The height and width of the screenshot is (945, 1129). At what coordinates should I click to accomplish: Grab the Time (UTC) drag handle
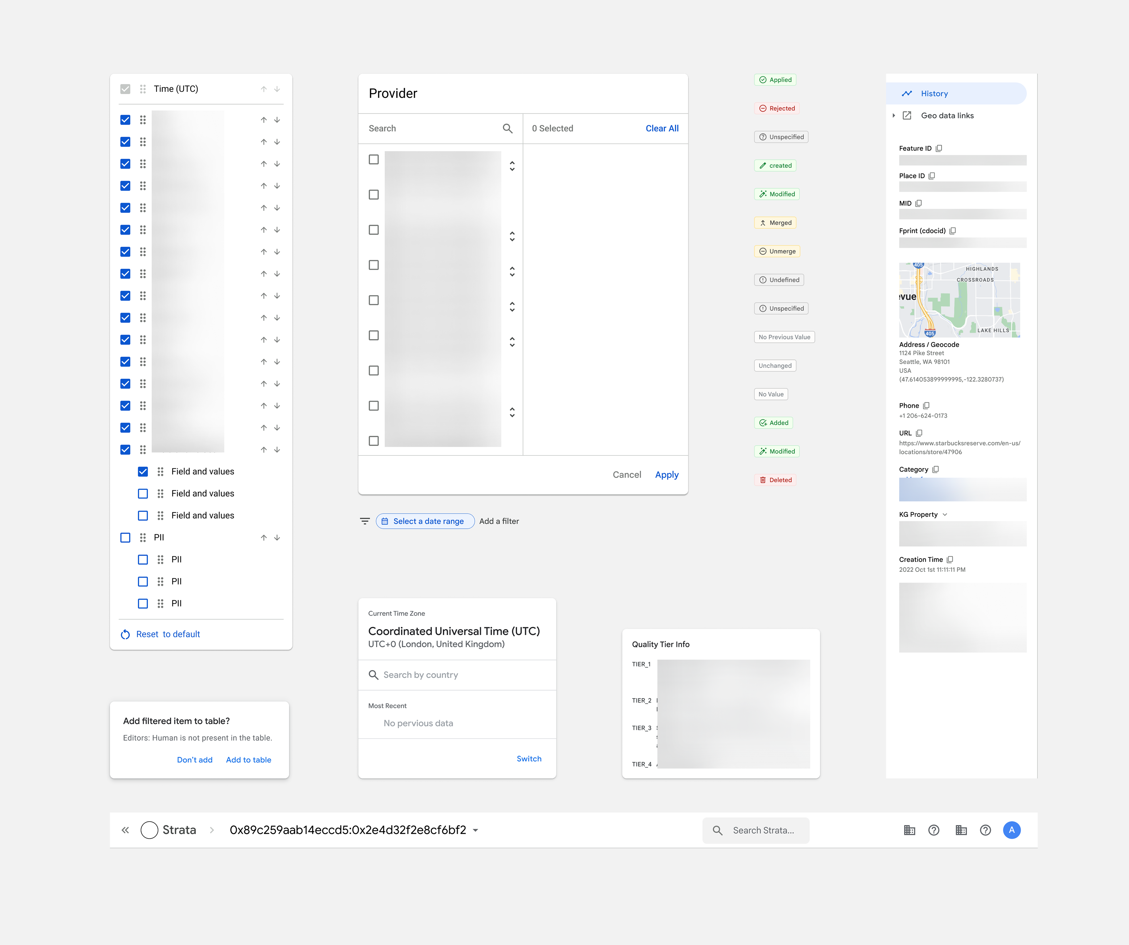coord(143,89)
